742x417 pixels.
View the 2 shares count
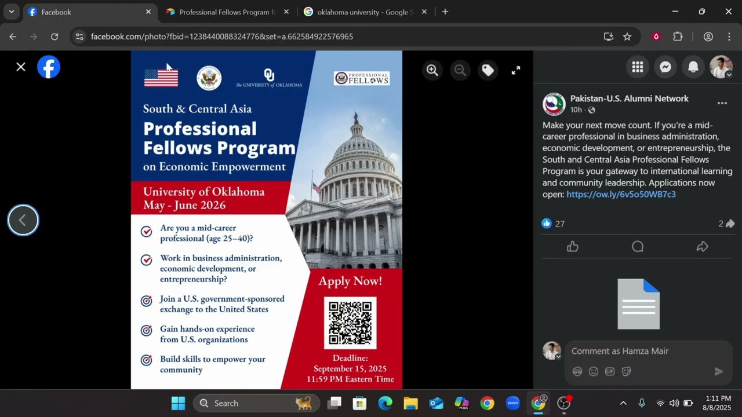click(x=726, y=224)
